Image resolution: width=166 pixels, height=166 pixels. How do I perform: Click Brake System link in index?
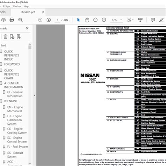click(147, 79)
